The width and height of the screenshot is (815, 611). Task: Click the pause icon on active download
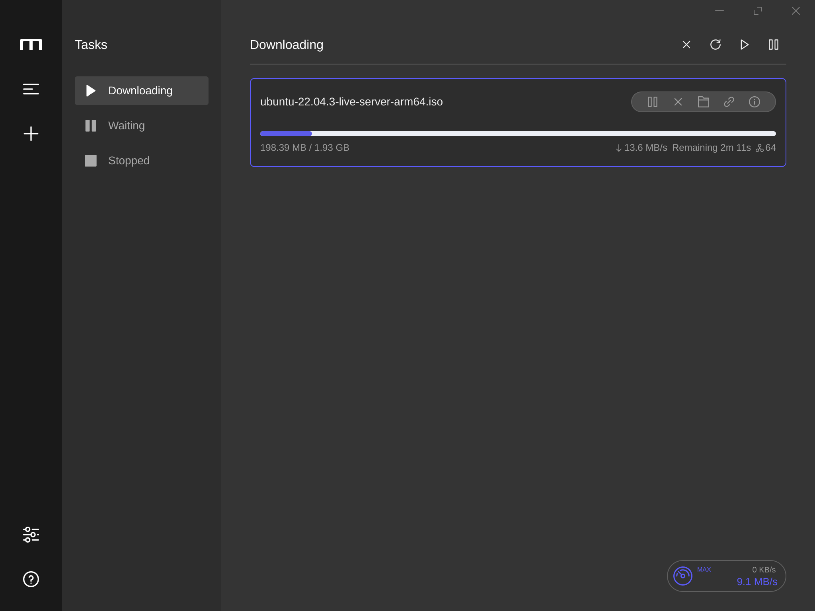653,101
